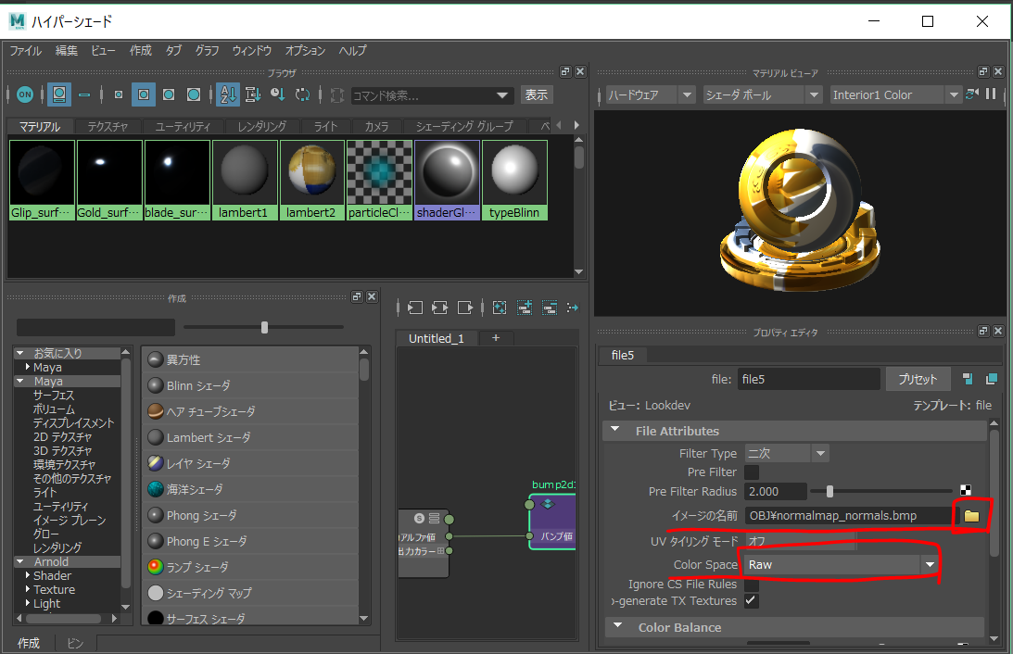Open the コマンド検索 dropdown arrow
Viewport: 1013px width, 654px height.
(502, 95)
